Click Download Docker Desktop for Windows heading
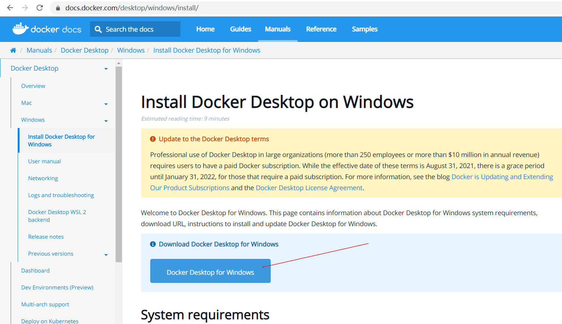This screenshot has height=324, width=562. point(218,244)
